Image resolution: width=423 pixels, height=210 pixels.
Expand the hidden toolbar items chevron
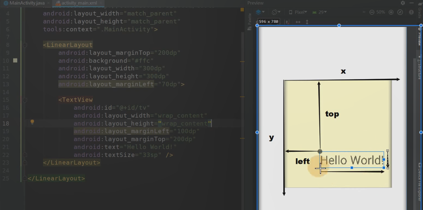[x=364, y=12]
